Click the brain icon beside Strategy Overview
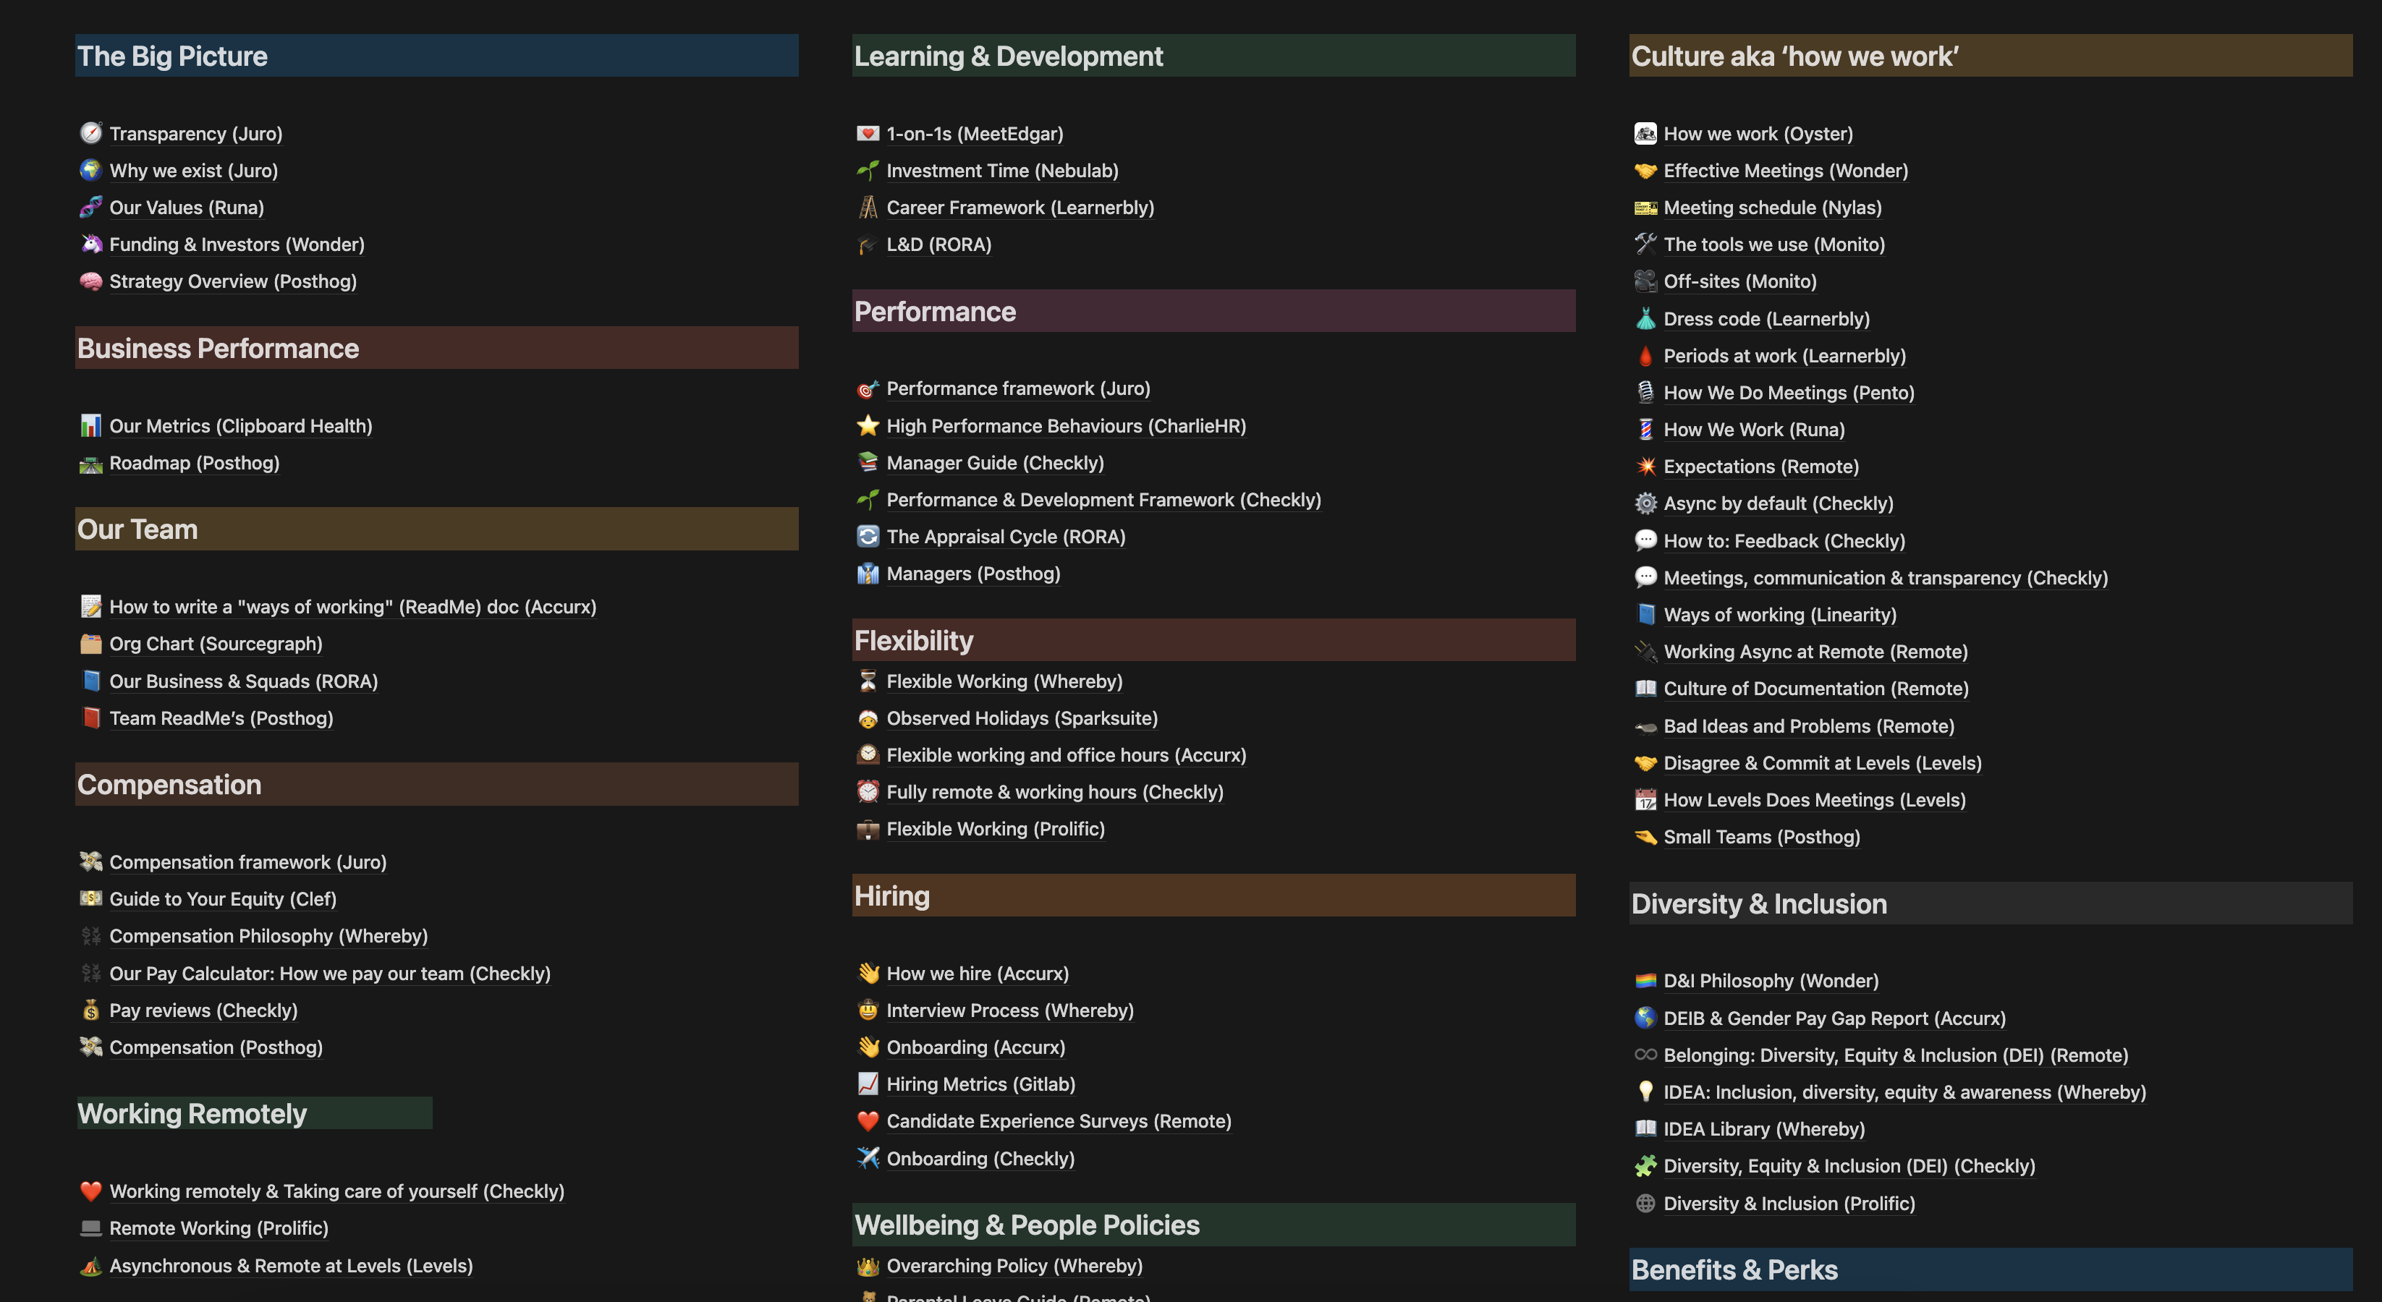The image size is (2382, 1302). [90, 281]
